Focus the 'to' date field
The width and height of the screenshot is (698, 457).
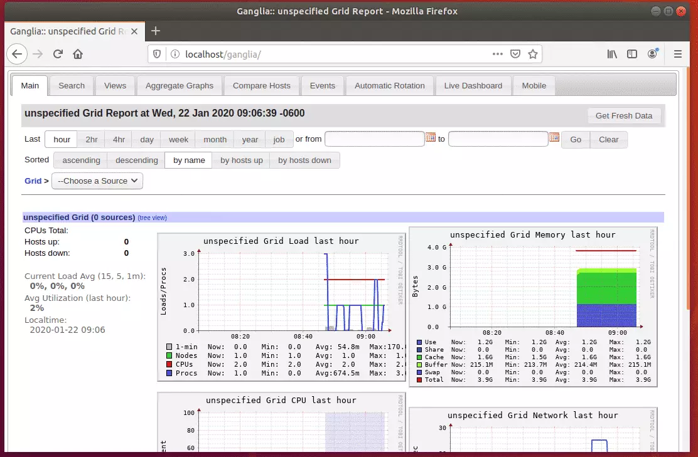(x=498, y=139)
